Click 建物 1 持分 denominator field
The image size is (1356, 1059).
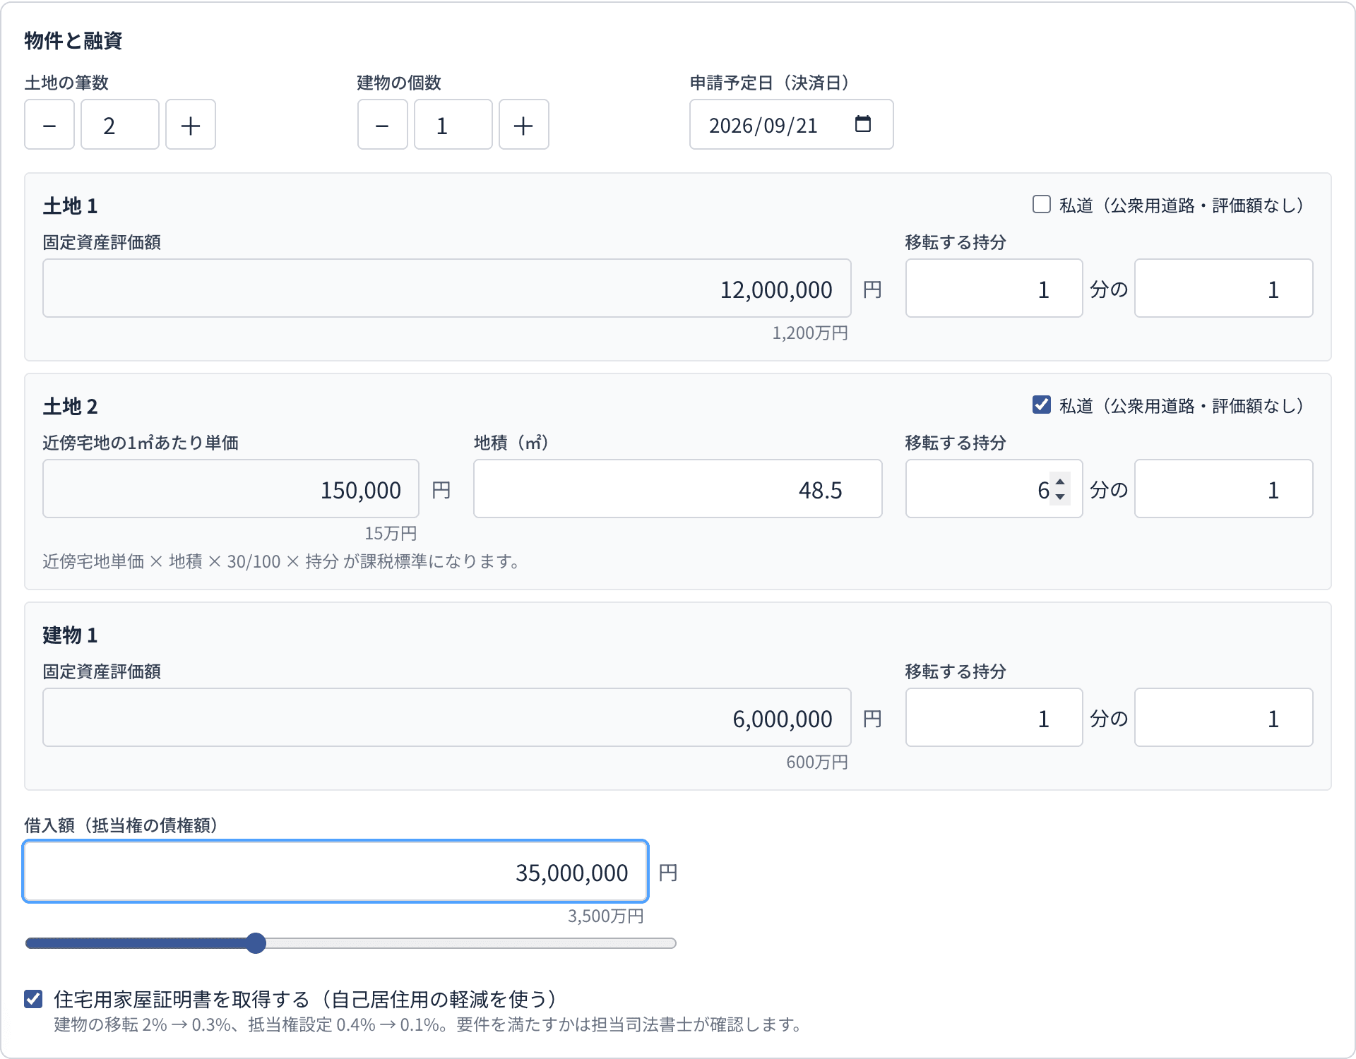(x=1224, y=717)
